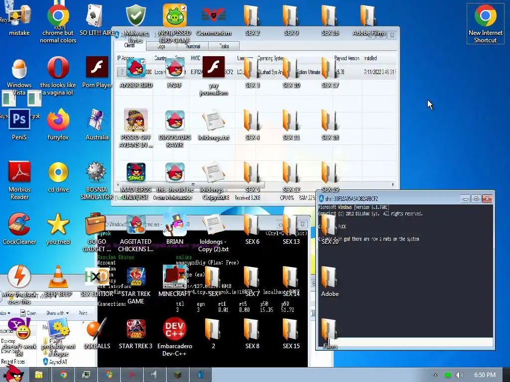Open the volume control in system tray
This screenshot has width=510, height=382.
point(459,375)
